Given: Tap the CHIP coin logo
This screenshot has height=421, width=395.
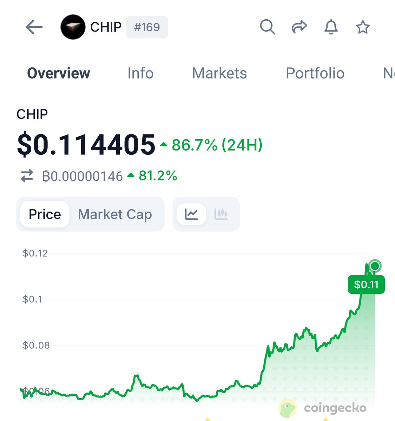Looking at the screenshot, I should tap(73, 27).
